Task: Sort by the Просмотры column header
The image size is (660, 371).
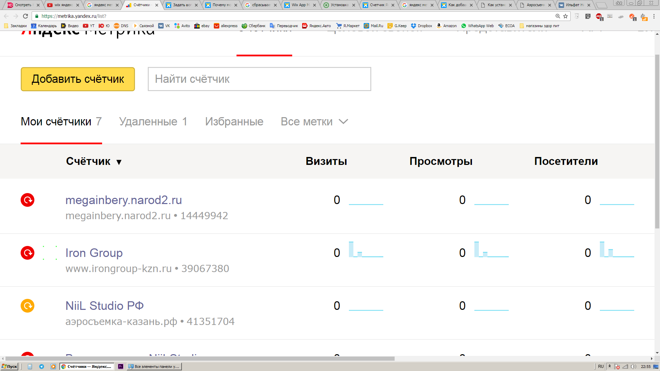Action: 441,161
